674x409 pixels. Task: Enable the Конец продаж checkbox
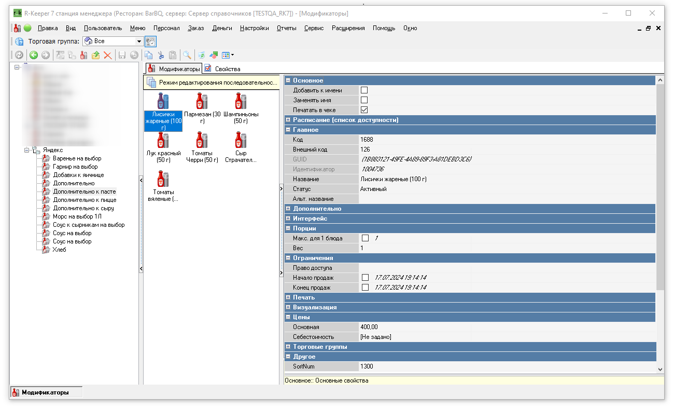(366, 288)
